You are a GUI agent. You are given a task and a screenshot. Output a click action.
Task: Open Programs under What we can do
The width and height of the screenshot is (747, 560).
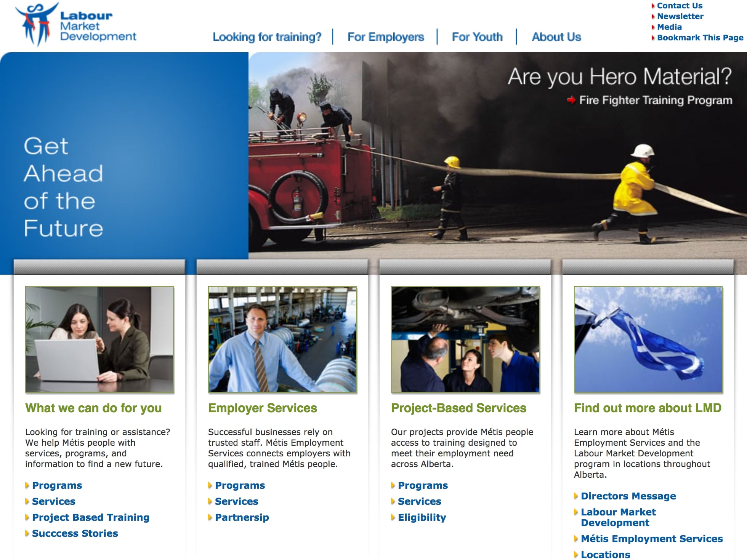[57, 485]
